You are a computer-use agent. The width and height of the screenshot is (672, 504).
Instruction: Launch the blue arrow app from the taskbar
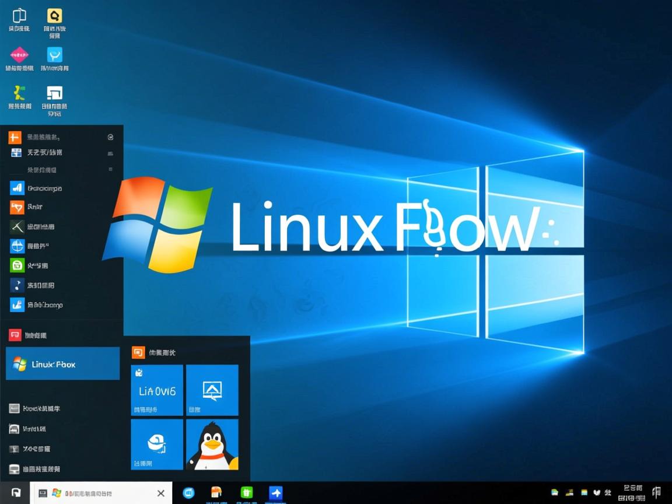click(x=275, y=493)
